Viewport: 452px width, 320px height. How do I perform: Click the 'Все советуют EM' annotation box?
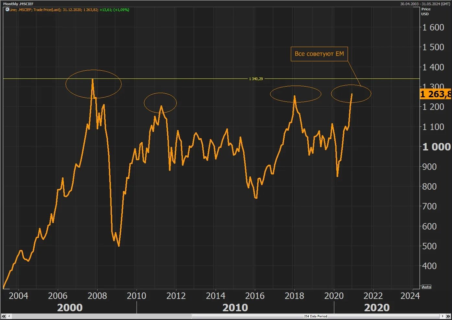click(319, 54)
